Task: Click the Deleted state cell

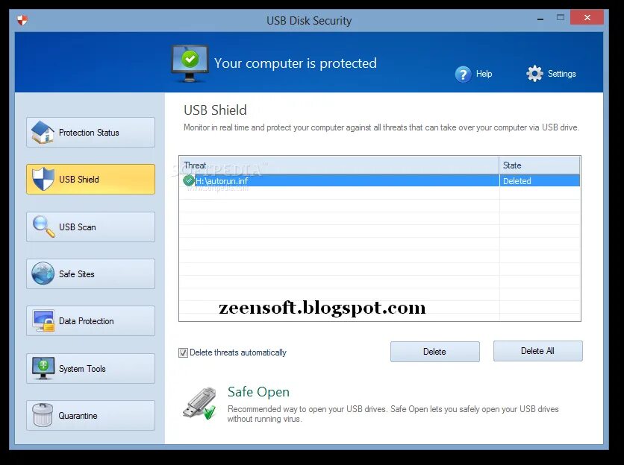Action: click(540, 181)
